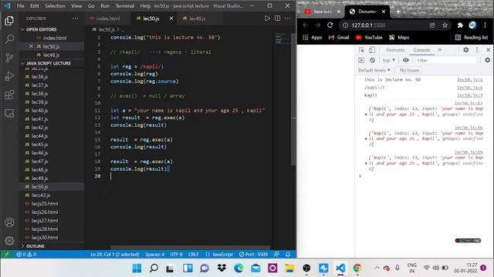Open lecjs25.html in explorer tree

[x=45, y=203]
